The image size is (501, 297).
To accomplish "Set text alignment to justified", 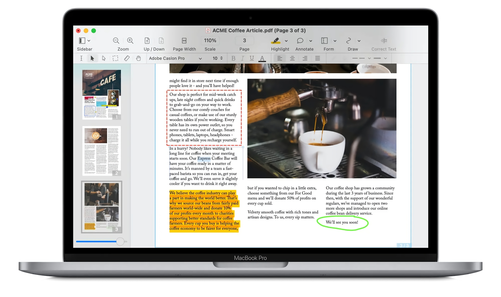I will [x=318, y=58].
